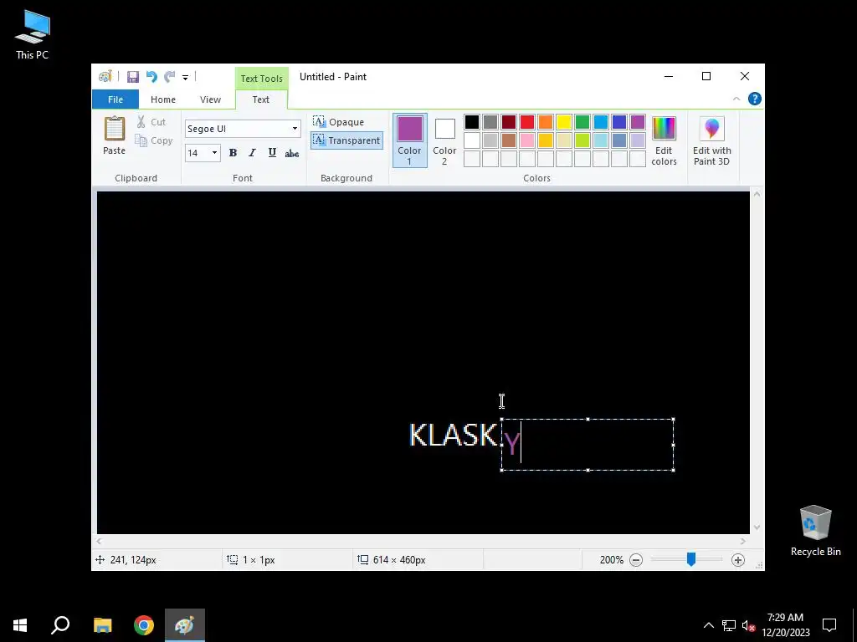Open the Edit colors dialog
The image size is (857, 642).
tap(664, 140)
